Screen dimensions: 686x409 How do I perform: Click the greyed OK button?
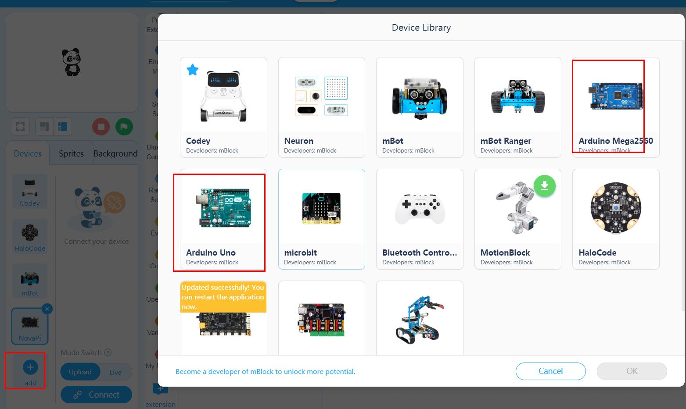point(632,371)
